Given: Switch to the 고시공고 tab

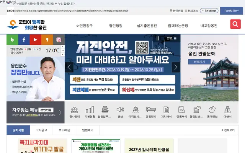Looking at the screenshot, I should click(x=41, y=130).
